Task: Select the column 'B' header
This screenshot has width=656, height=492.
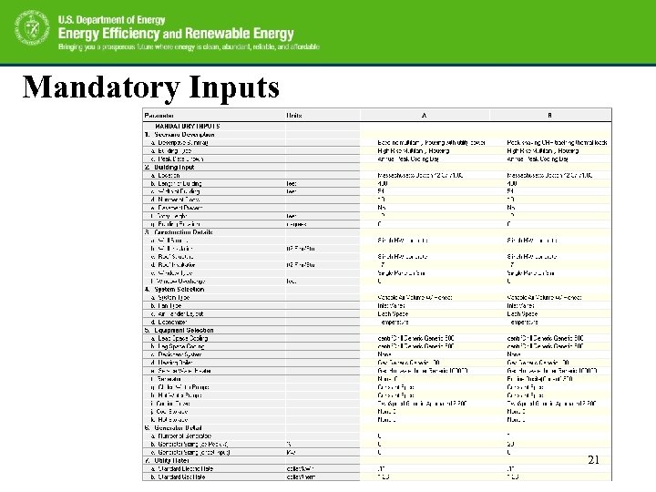Action: (550, 116)
